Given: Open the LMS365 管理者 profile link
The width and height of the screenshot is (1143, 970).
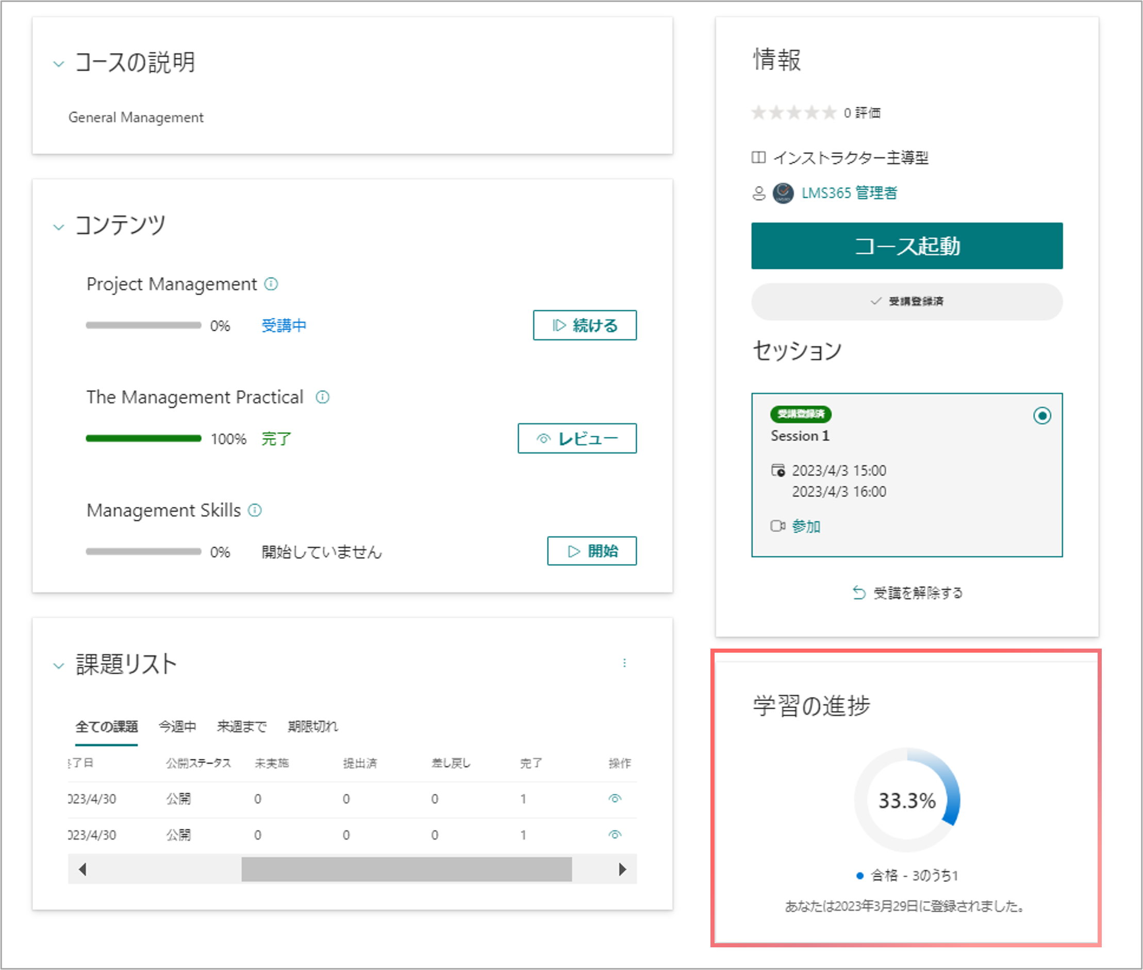Looking at the screenshot, I should click(x=849, y=193).
